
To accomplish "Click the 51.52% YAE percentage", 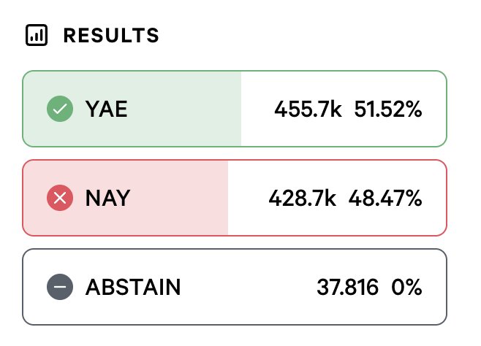I will [388, 109].
